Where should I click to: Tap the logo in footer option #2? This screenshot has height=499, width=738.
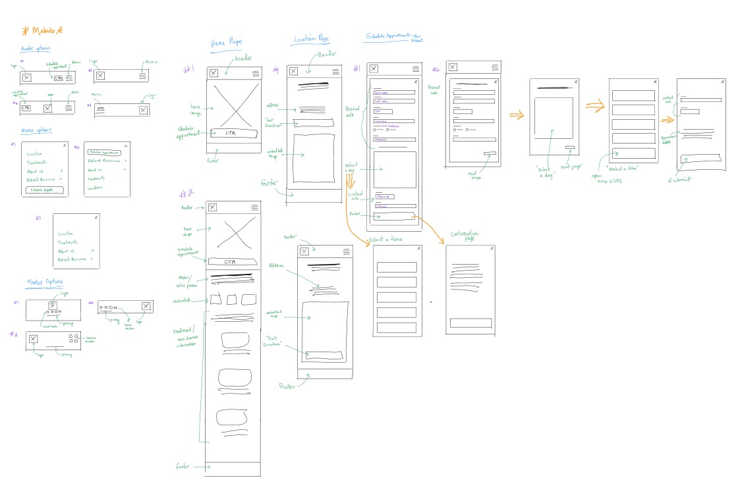146,306
